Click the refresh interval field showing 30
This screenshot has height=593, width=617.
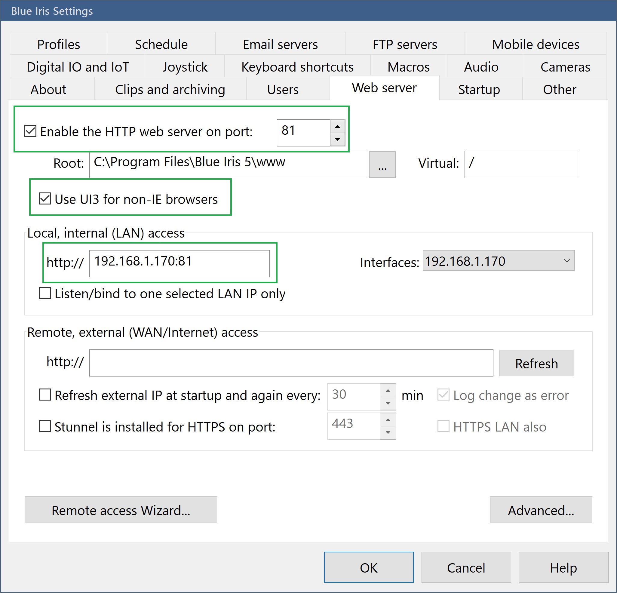[354, 397]
